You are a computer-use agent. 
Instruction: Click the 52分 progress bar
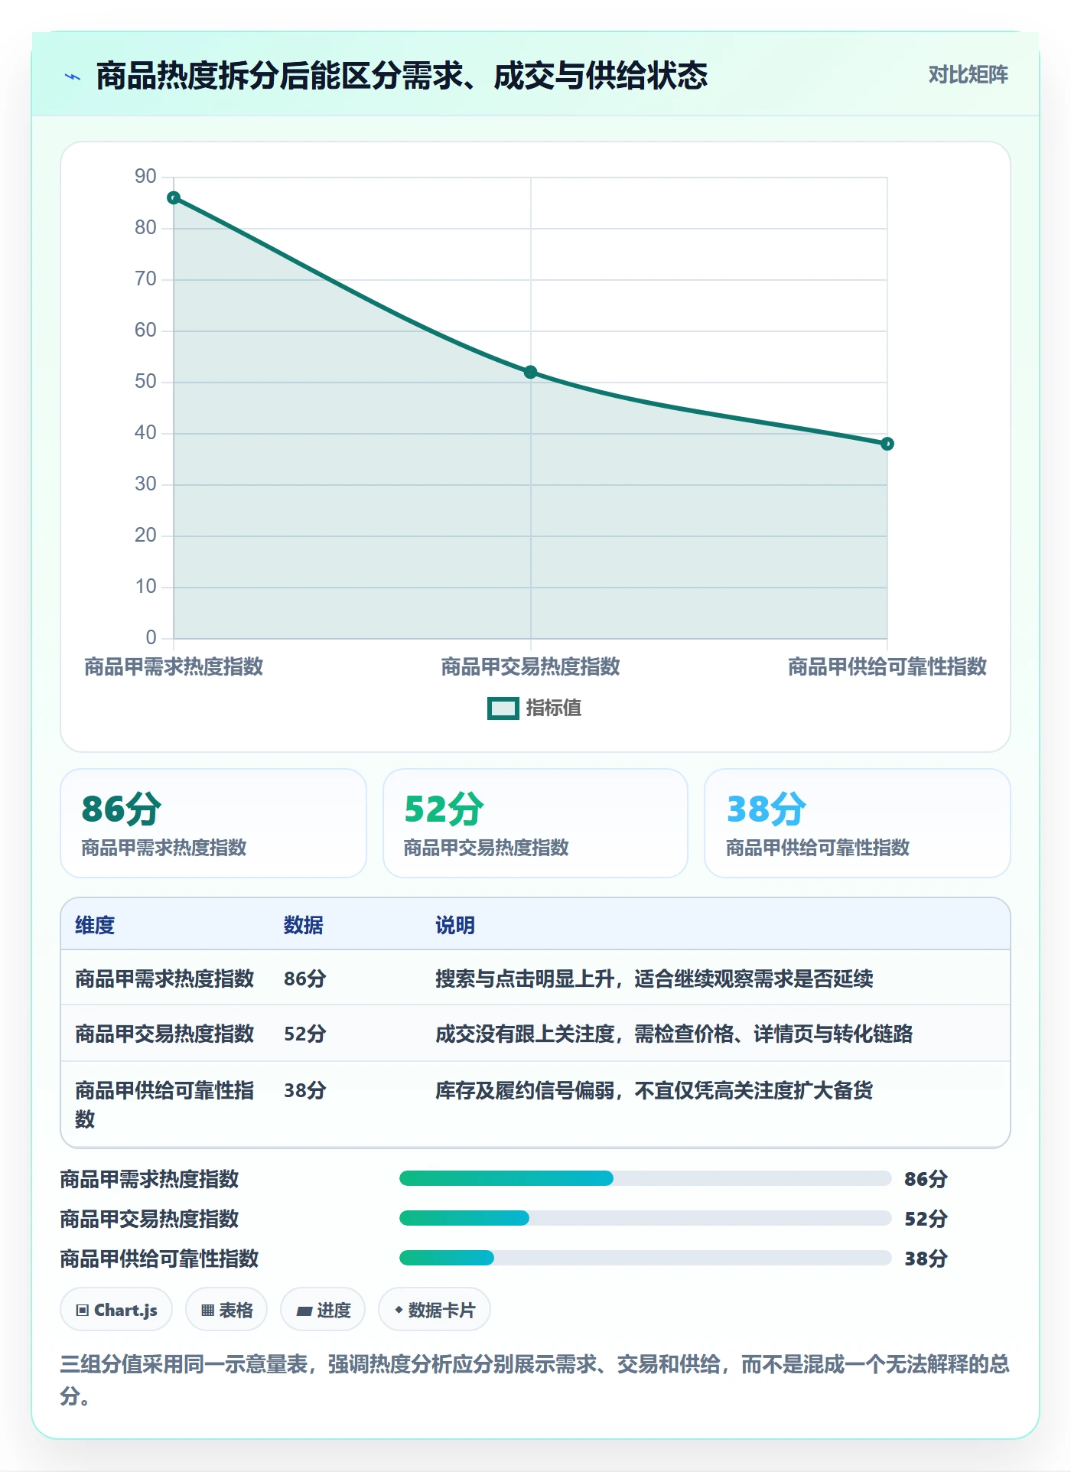(x=645, y=1218)
